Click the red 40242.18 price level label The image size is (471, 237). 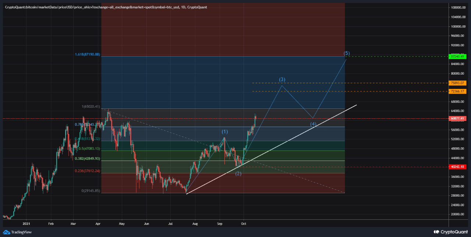point(458,166)
